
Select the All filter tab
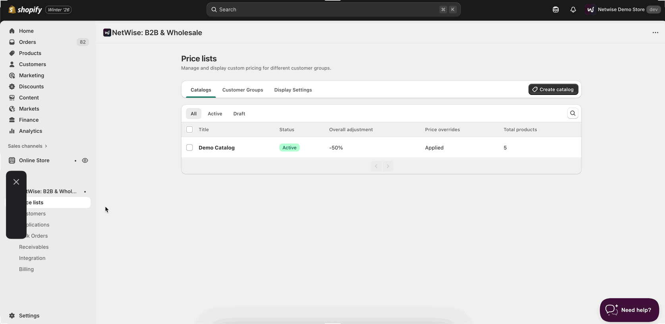pyautogui.click(x=193, y=114)
